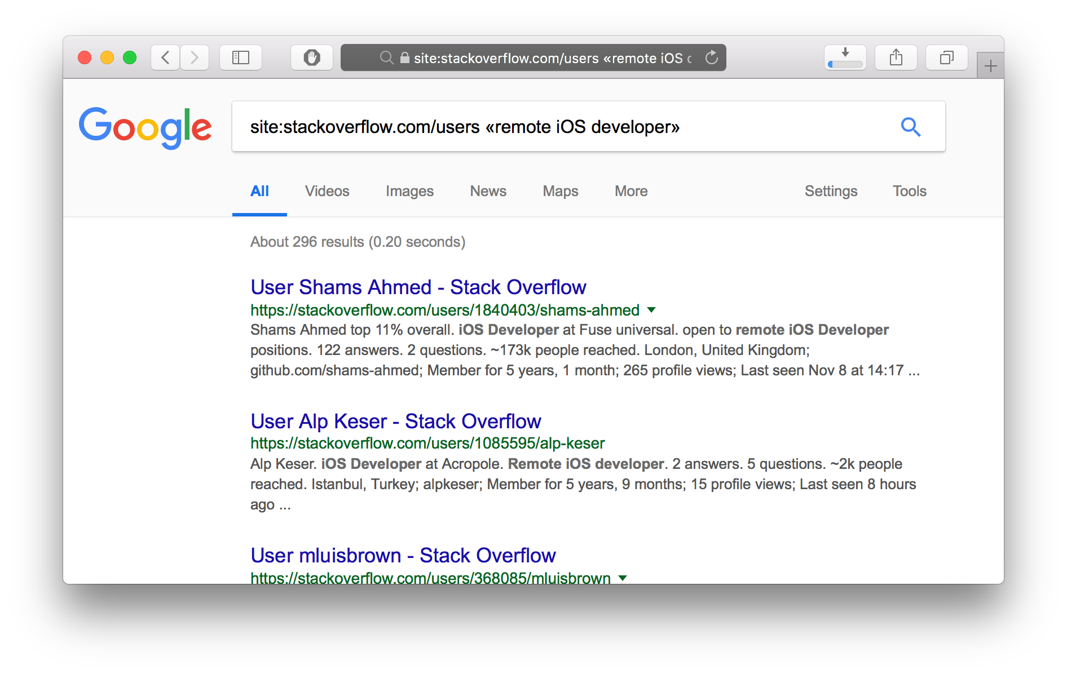The height and width of the screenshot is (674, 1067).
Task: Click the Safari address bar
Action: 533,57
